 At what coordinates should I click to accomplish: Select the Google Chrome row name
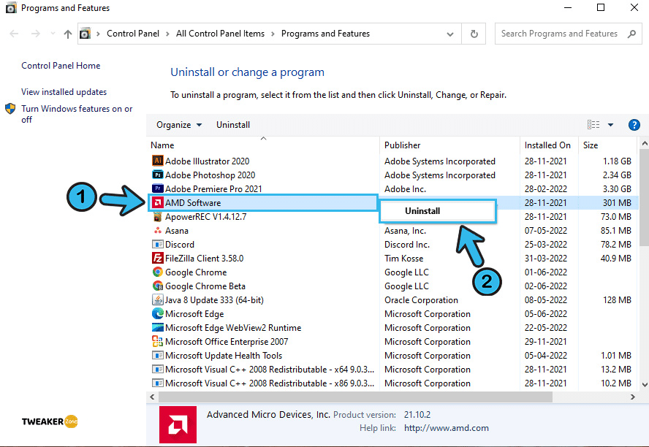coord(196,272)
